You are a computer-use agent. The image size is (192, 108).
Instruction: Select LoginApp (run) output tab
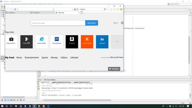click(x=45, y=82)
